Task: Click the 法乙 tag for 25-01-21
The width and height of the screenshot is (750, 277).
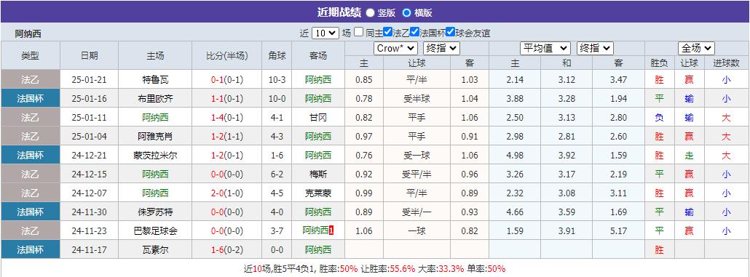Action: [30, 80]
